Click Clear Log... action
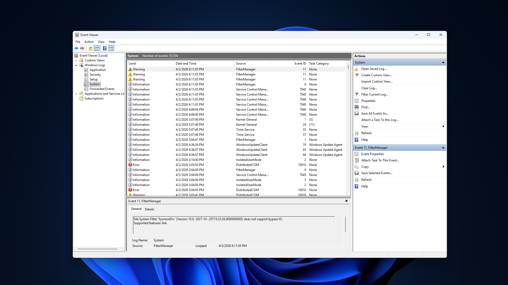This screenshot has height=285, width=508. tap(369, 88)
